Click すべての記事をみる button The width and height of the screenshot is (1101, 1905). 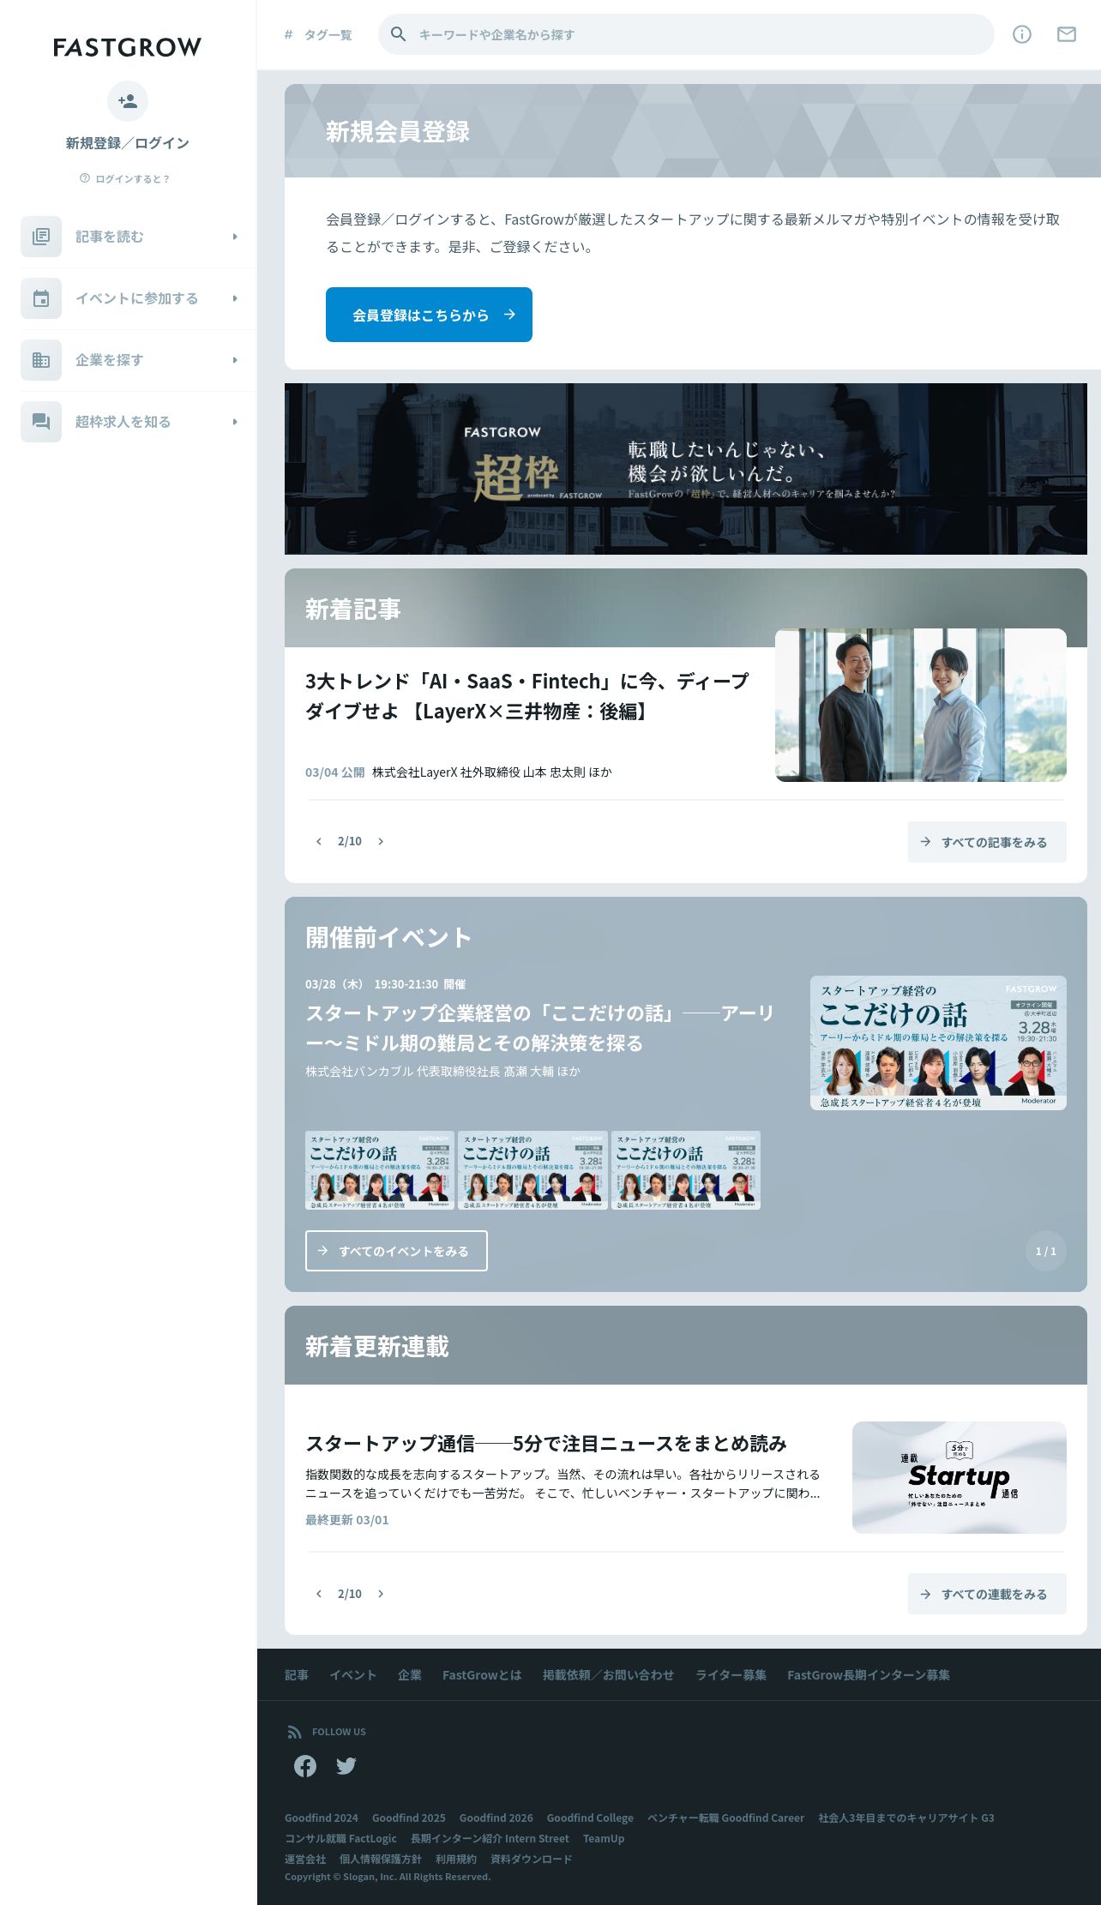pos(987,842)
